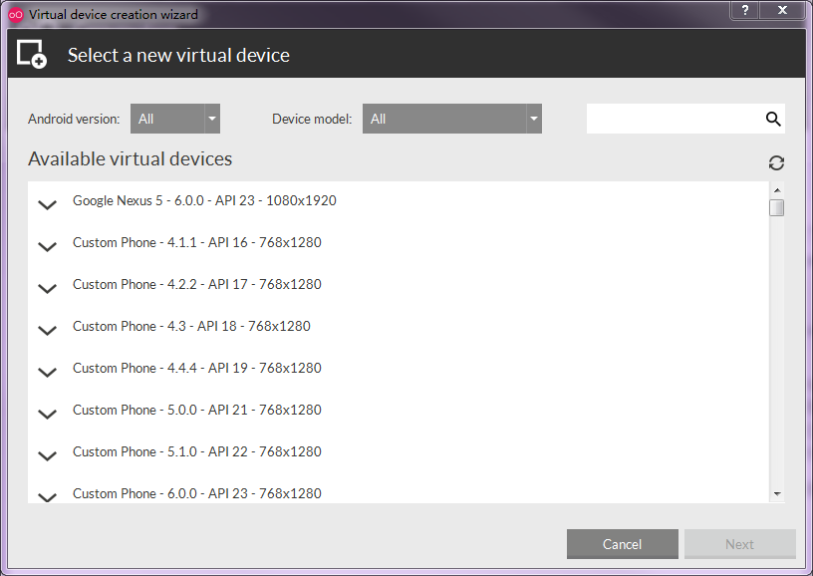Expand Custom Phone 4.1.1 API 16 chevron
The height and width of the screenshot is (576, 813).
[x=47, y=247]
